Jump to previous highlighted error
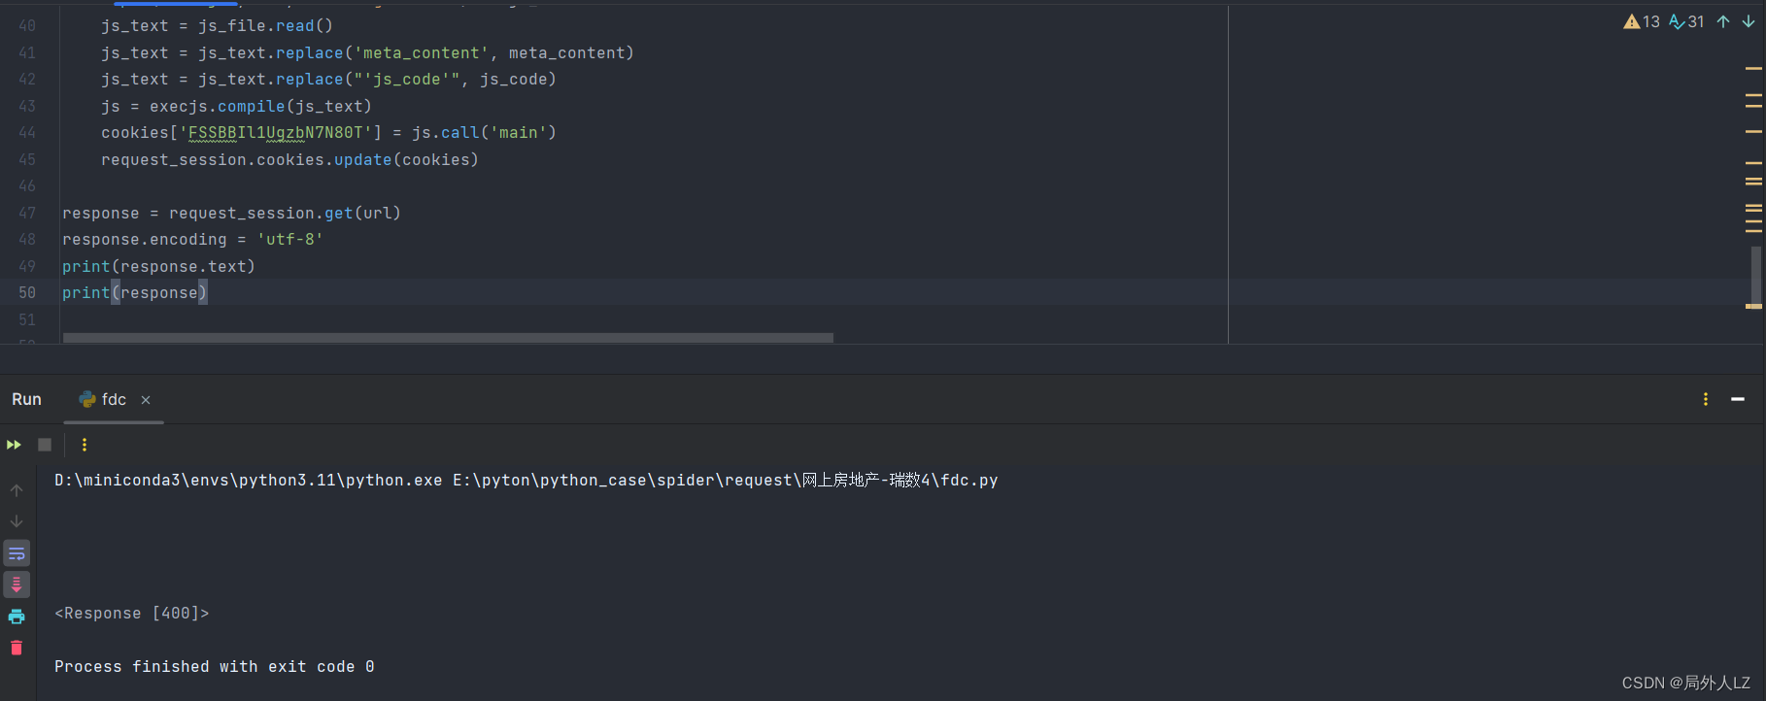Image resolution: width=1766 pixels, height=701 pixels. (1723, 21)
